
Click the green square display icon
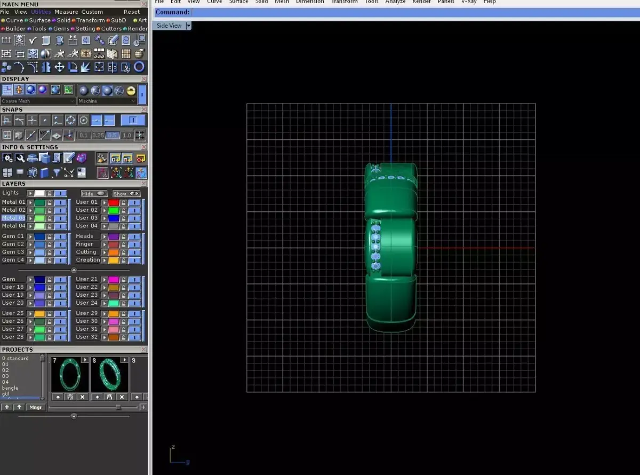pos(68,90)
